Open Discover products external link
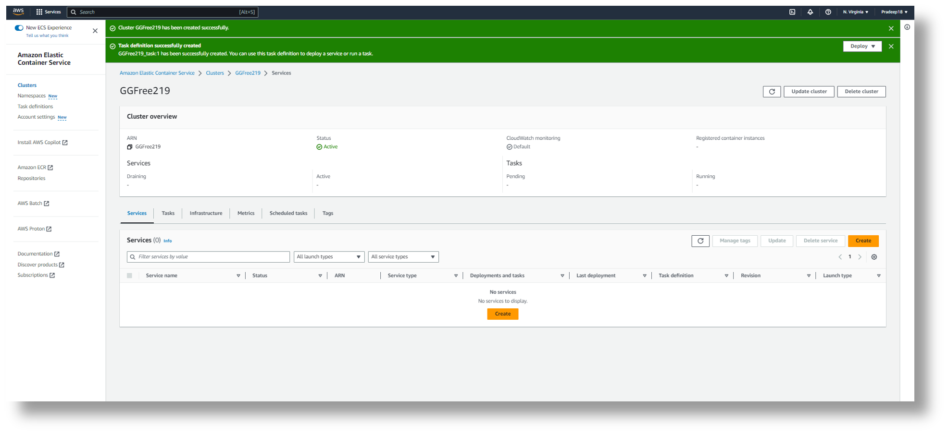Image resolution: width=948 pixels, height=435 pixels. pyautogui.click(x=41, y=265)
